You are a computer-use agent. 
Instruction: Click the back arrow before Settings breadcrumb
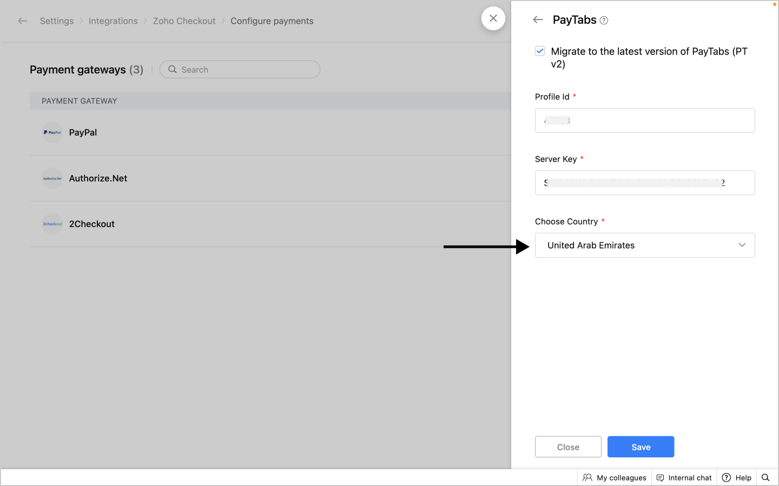[23, 21]
